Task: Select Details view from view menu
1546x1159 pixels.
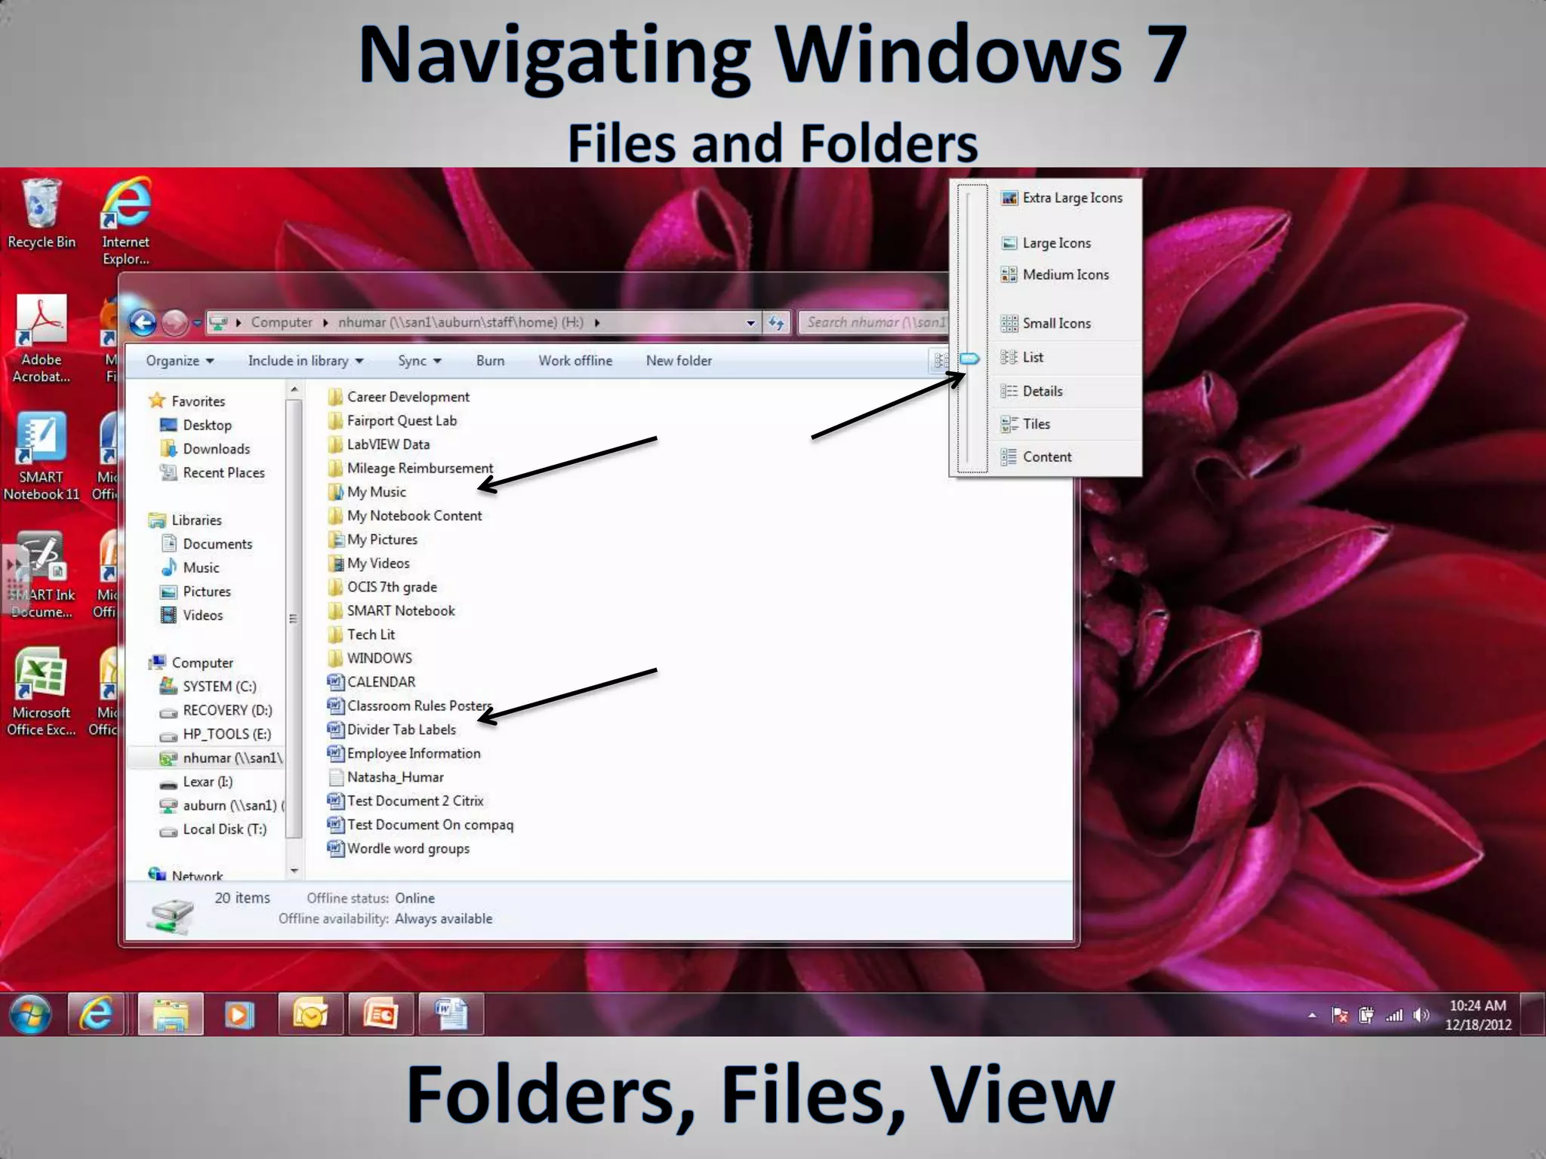Action: coord(1042,391)
